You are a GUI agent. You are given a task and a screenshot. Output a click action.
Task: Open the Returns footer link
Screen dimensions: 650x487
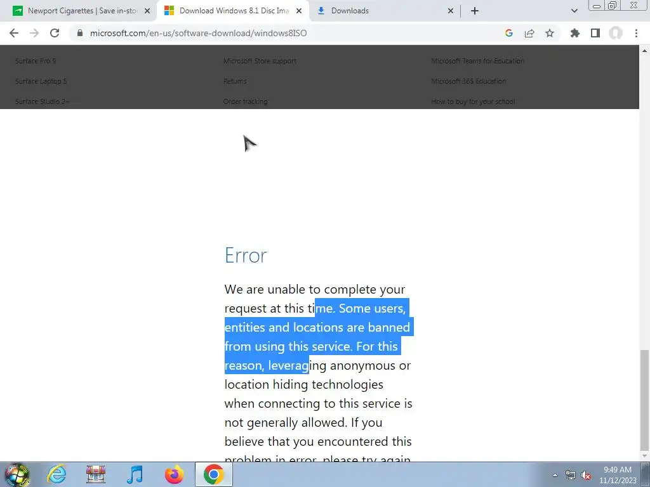(235, 81)
